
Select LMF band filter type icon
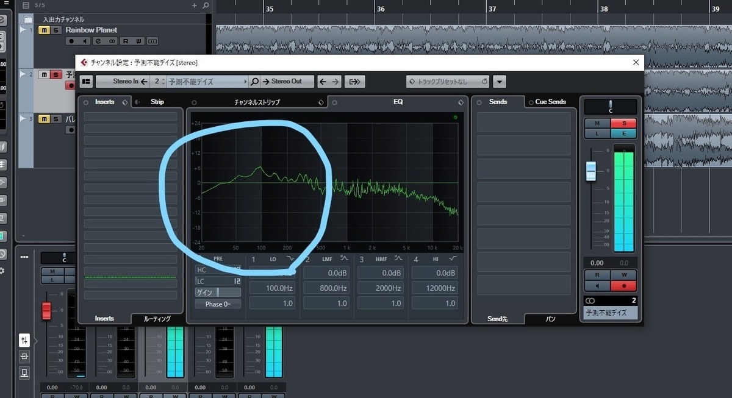pyautogui.click(x=344, y=260)
